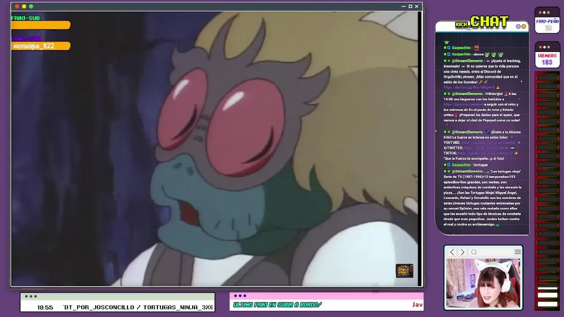This screenshot has width=564, height=317.
Task: Open the Discord invite link in chat
Action: [469, 87]
